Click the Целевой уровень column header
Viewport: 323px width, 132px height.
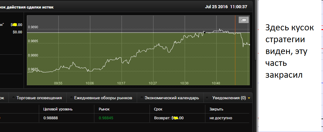click(x=58, y=109)
